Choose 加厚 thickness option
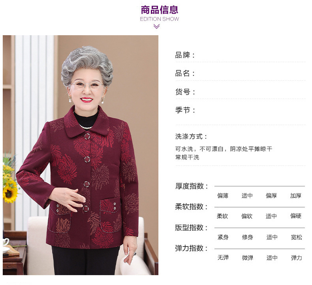This screenshot has height=285, width=312. pos(296,196)
